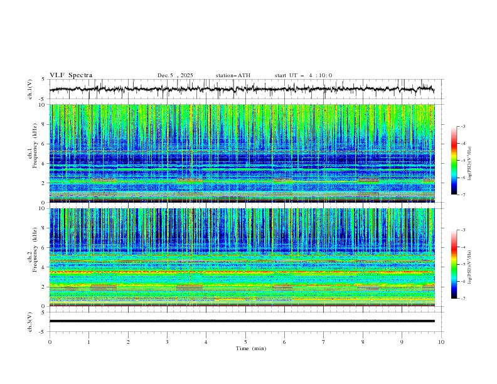The height and width of the screenshot is (384, 497).
Task: Click the '-7' label on lower colorbar
Action: (463, 299)
